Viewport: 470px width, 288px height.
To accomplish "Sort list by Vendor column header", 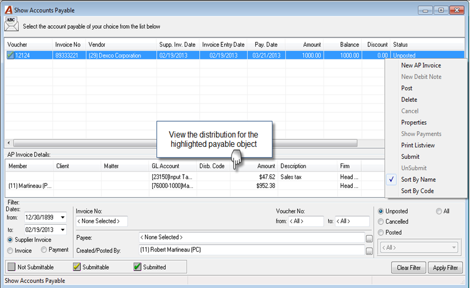I will 121,44.
